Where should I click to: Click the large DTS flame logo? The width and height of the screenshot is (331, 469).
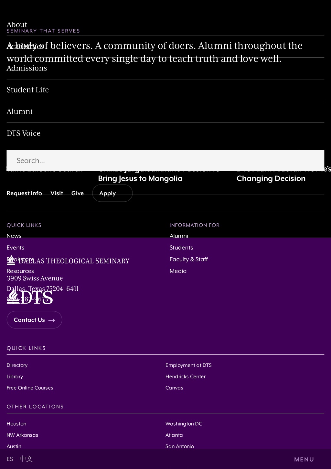pyautogui.click(x=30, y=296)
